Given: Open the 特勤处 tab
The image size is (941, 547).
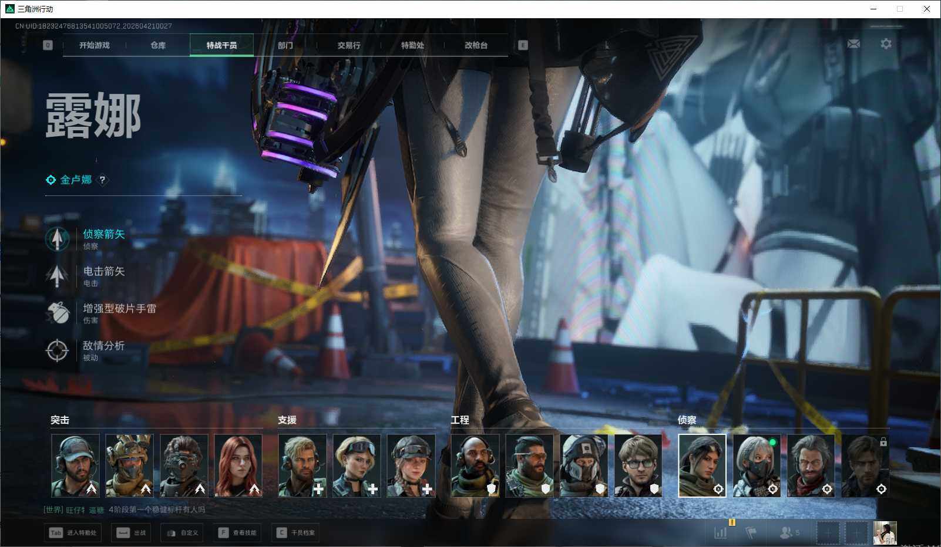Looking at the screenshot, I should pyautogui.click(x=412, y=45).
